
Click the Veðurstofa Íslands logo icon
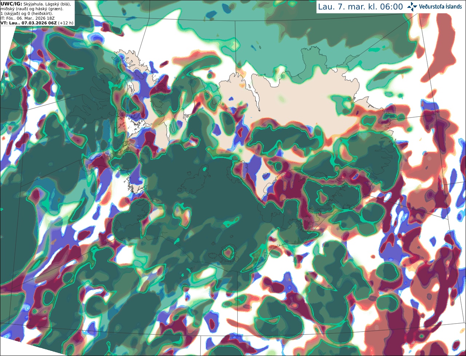click(412, 7)
